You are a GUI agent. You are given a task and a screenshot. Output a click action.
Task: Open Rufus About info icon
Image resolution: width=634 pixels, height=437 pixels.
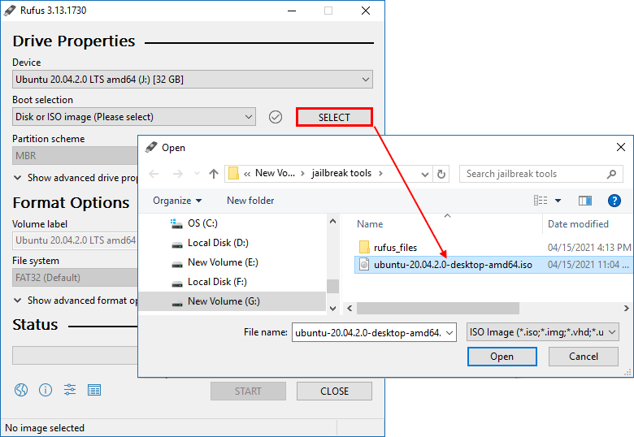tap(46, 390)
